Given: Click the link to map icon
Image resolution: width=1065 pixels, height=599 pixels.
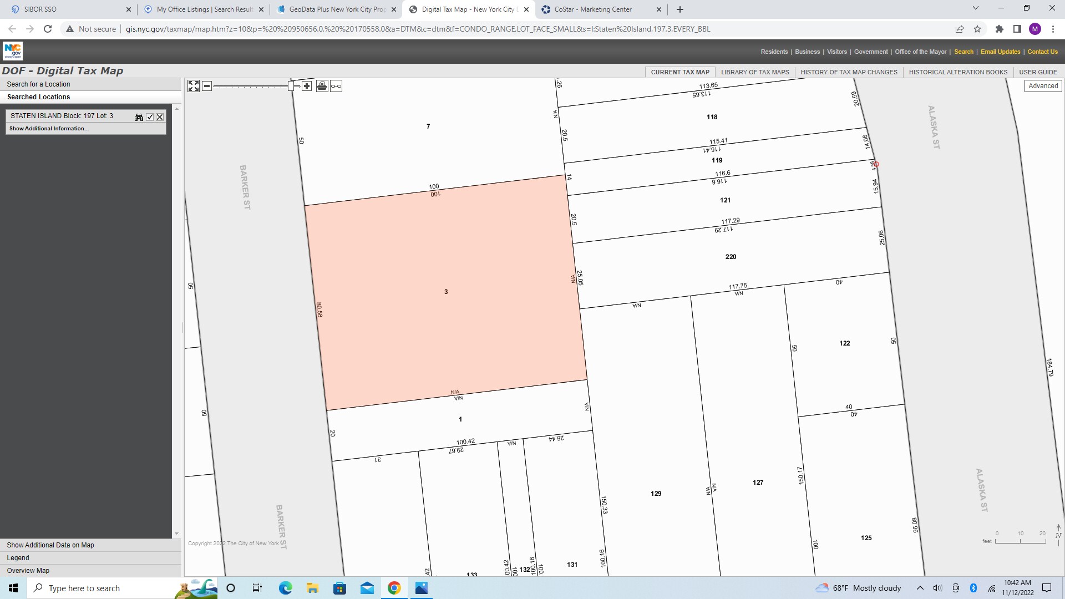Looking at the screenshot, I should click(336, 86).
